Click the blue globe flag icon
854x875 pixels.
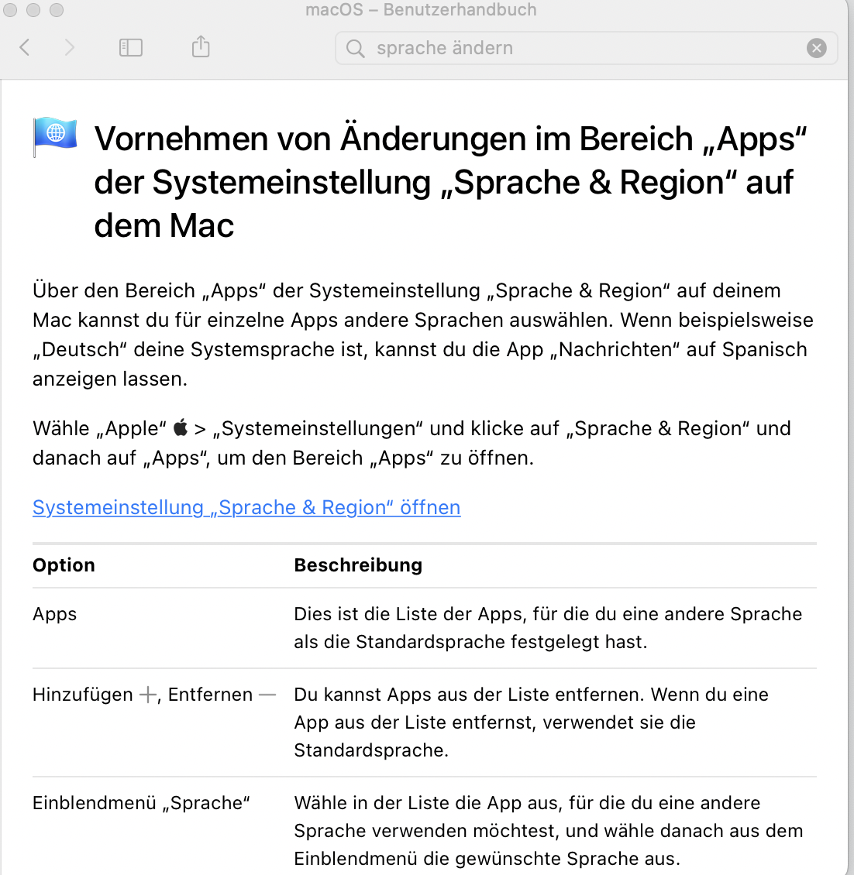pyautogui.click(x=55, y=136)
